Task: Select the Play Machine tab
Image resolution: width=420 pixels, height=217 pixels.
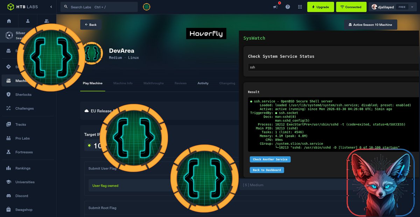Action: [93, 83]
